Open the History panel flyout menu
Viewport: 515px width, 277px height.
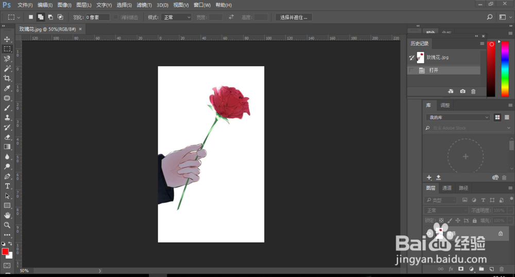click(482, 43)
